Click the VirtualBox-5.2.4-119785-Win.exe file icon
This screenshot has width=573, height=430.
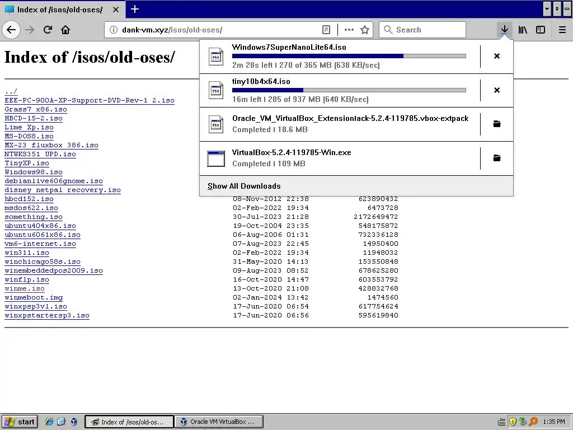[x=215, y=158]
